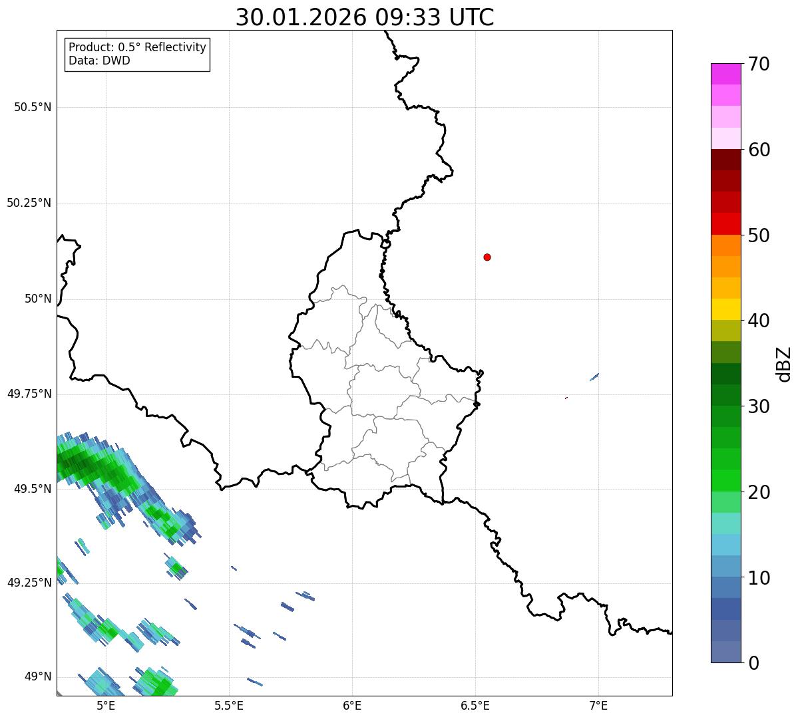Screen dimensions: 800x719
Task: Click the 6°E longitude label
Action: pos(352,706)
